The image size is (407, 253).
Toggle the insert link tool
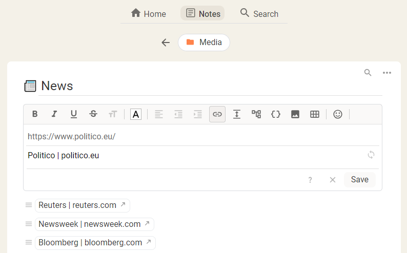(217, 114)
